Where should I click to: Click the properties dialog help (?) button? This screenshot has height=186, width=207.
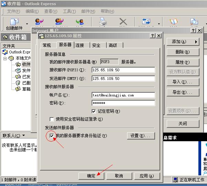pyautogui.click(x=153, y=35)
